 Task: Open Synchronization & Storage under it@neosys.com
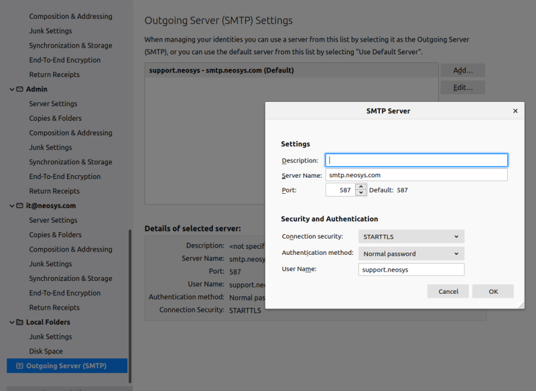click(x=70, y=278)
